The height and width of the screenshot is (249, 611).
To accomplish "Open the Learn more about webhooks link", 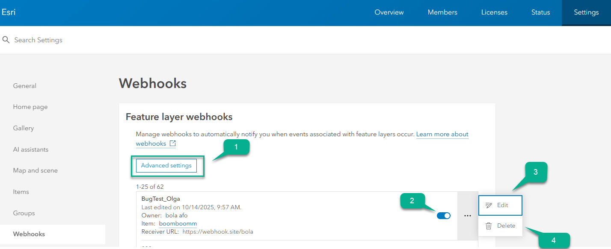I will 442,134.
